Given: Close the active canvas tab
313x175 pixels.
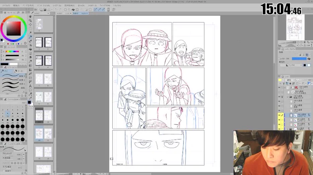Looking at the screenshot, I should coord(87,13).
